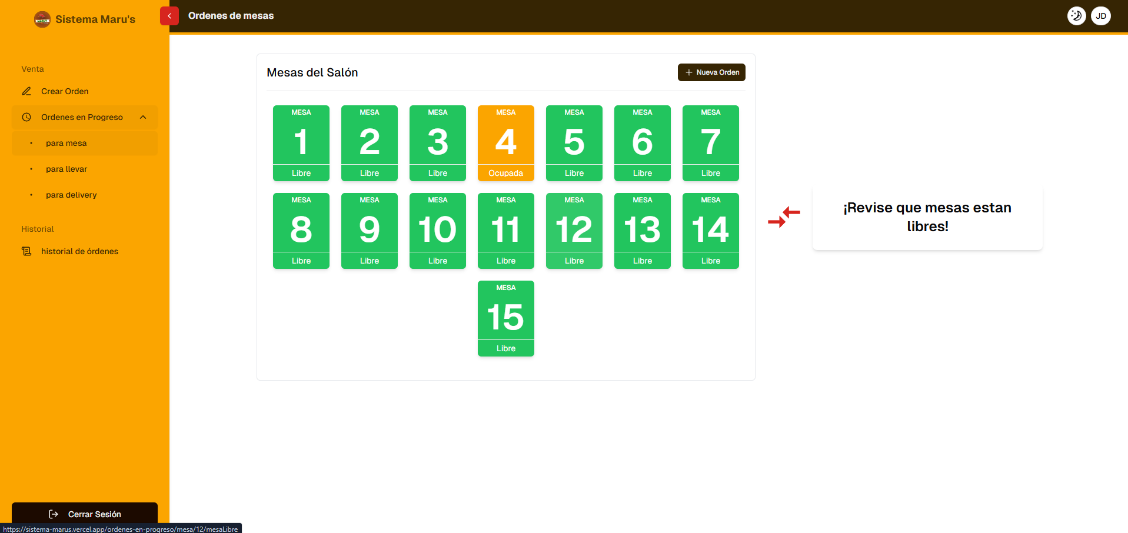The image size is (1128, 533).
Task: Click the 'Ordenes de mesas' page title
Action: pos(231,16)
